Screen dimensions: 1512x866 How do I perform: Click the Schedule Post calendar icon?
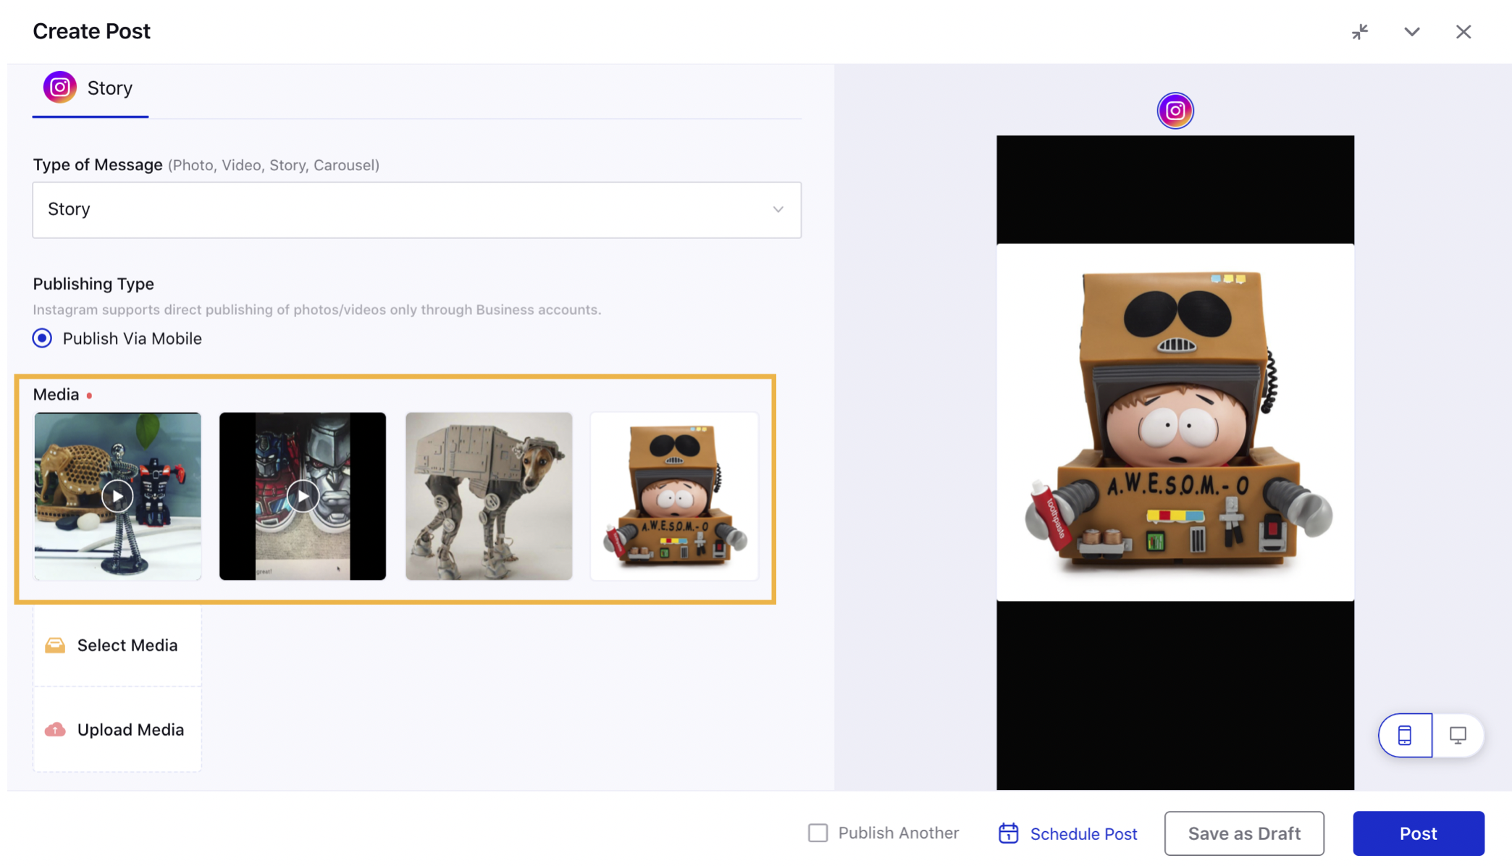point(1008,833)
